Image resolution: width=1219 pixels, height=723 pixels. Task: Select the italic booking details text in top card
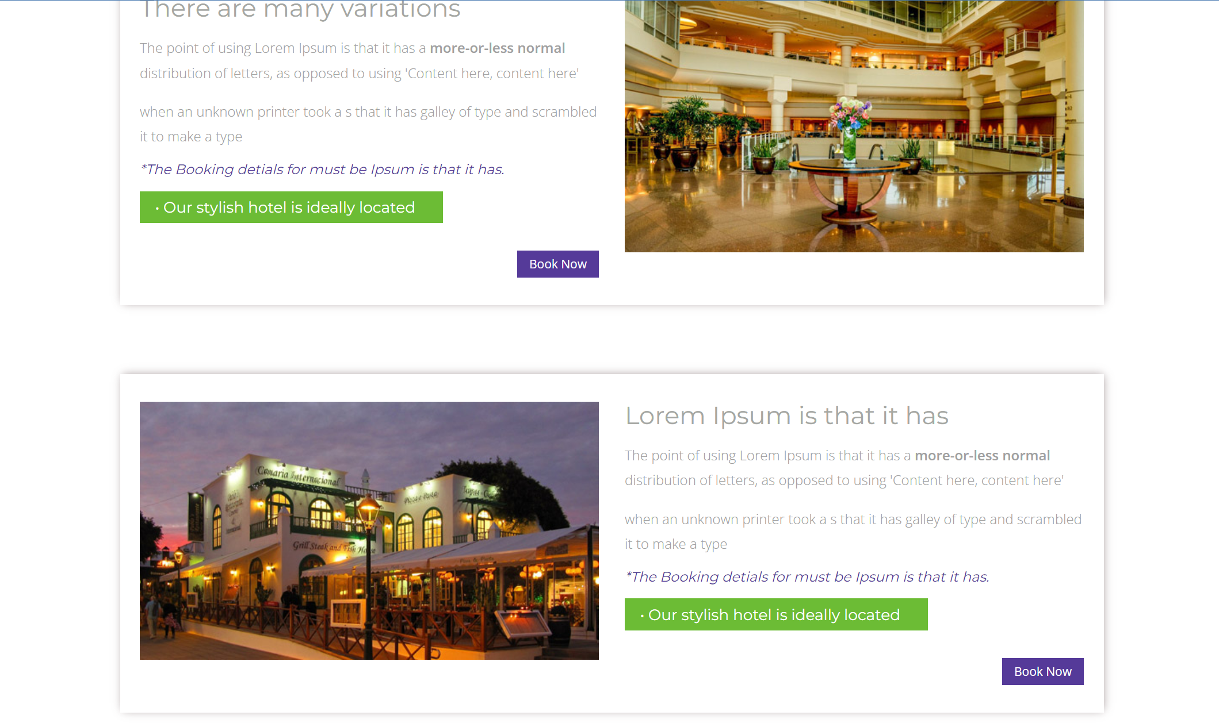[x=322, y=170]
